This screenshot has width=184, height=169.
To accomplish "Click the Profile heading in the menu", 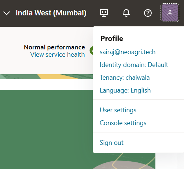I will [112, 38].
